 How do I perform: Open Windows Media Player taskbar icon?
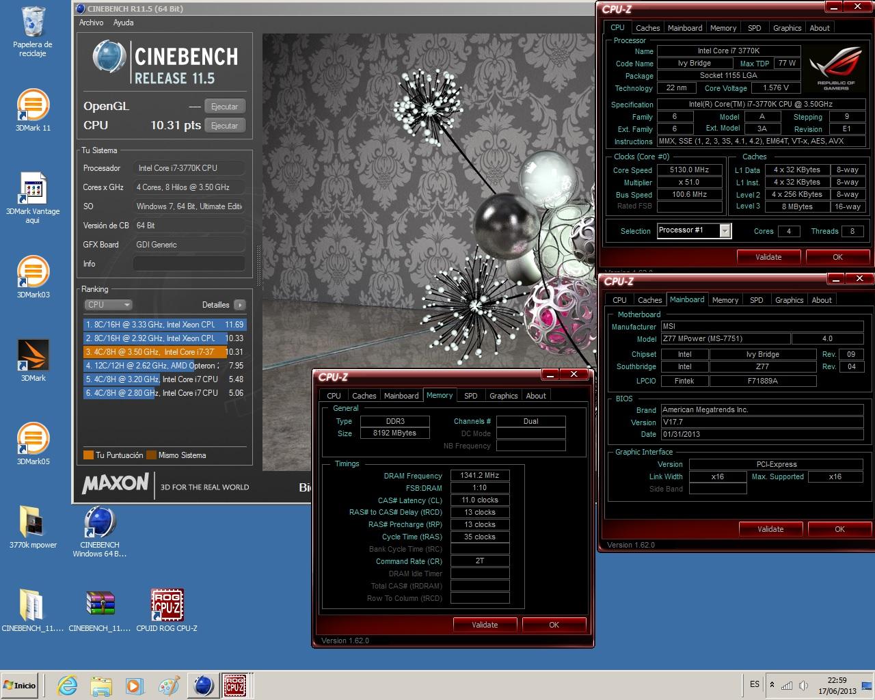(135, 685)
